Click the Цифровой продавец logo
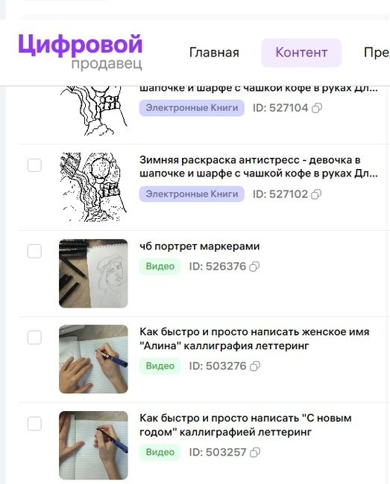This screenshot has height=484, width=390. pyautogui.click(x=81, y=52)
